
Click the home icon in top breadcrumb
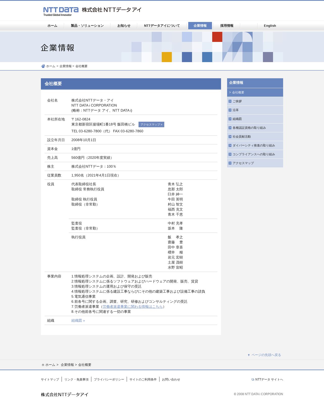(43, 66)
